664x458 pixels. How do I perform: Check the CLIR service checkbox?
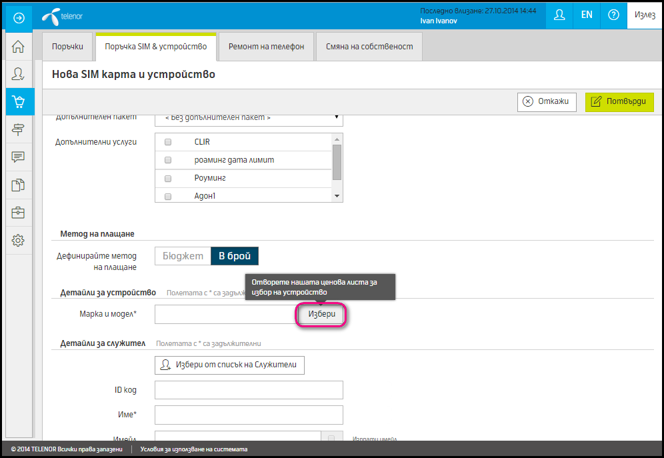168,142
